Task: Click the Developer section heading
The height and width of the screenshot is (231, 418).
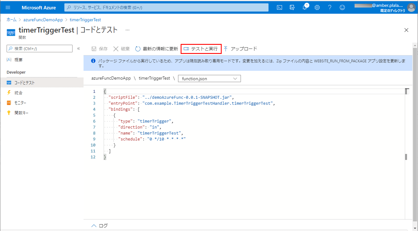Action: coord(16,72)
